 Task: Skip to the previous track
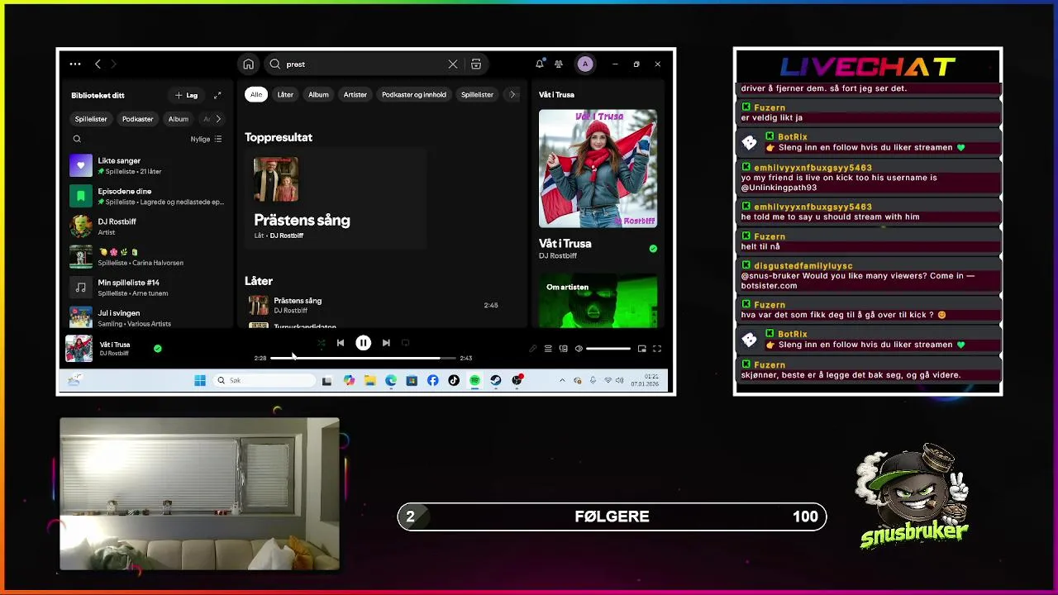point(341,343)
